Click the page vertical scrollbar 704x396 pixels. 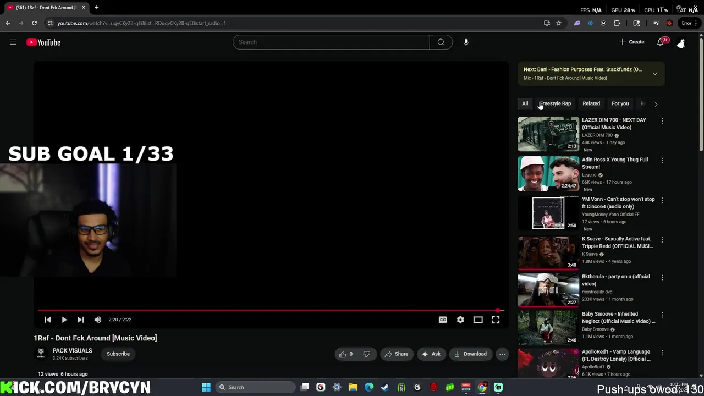point(701,94)
